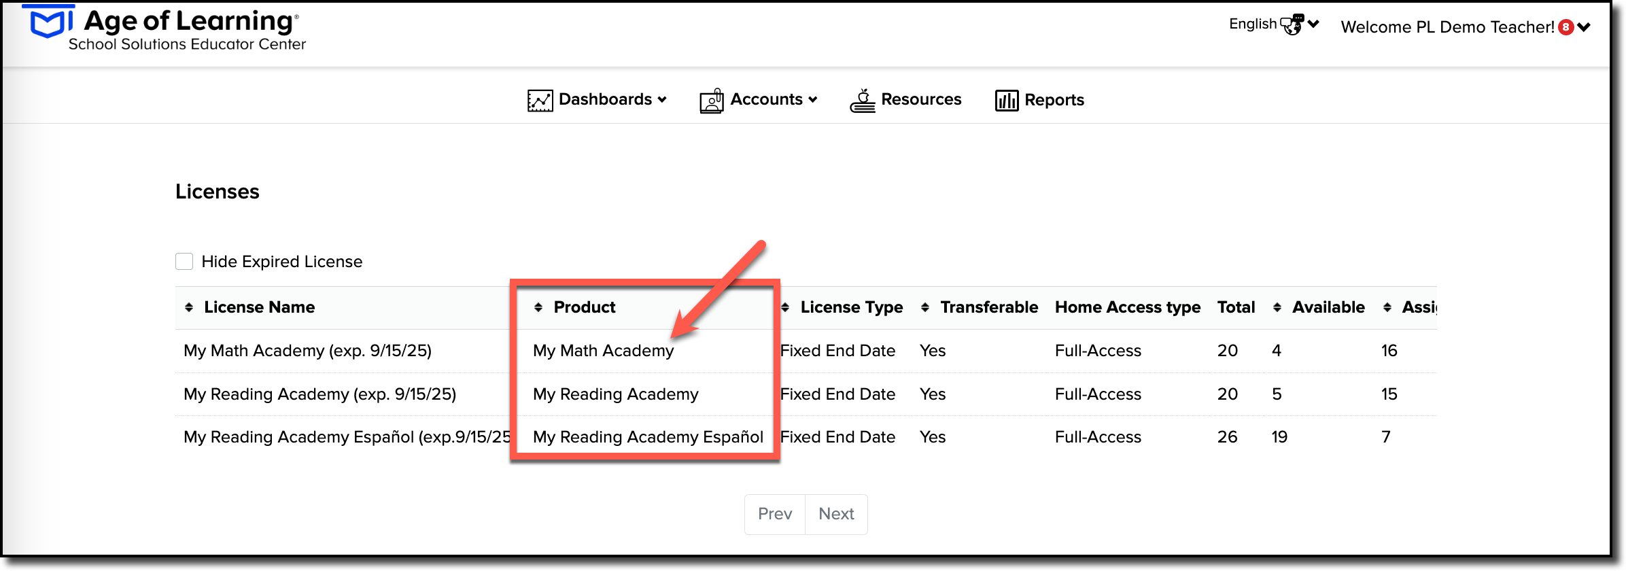Click the Reports bar chart icon
Screen dimensions: 1626x571
coord(1007,101)
